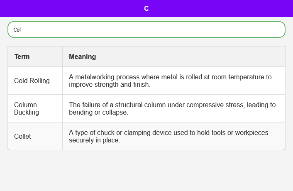
Task: Select the "Term" column header
Action: [x=22, y=56]
